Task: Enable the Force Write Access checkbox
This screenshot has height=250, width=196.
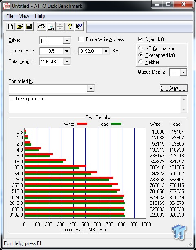Action: [x=81, y=39]
